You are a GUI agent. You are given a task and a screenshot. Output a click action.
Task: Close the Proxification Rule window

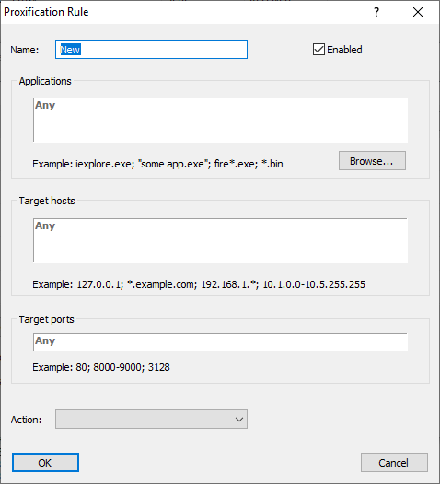point(418,12)
